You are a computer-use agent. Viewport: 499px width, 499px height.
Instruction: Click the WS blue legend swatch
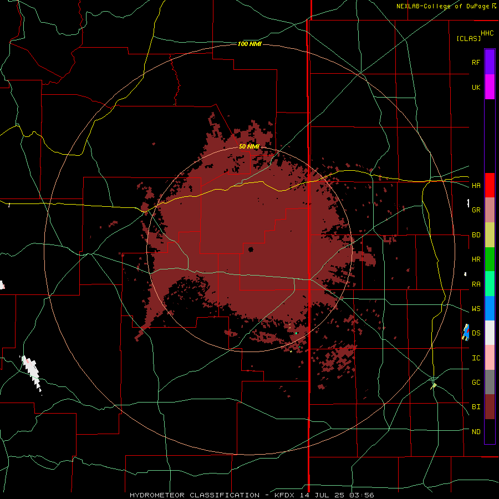tap(490, 308)
